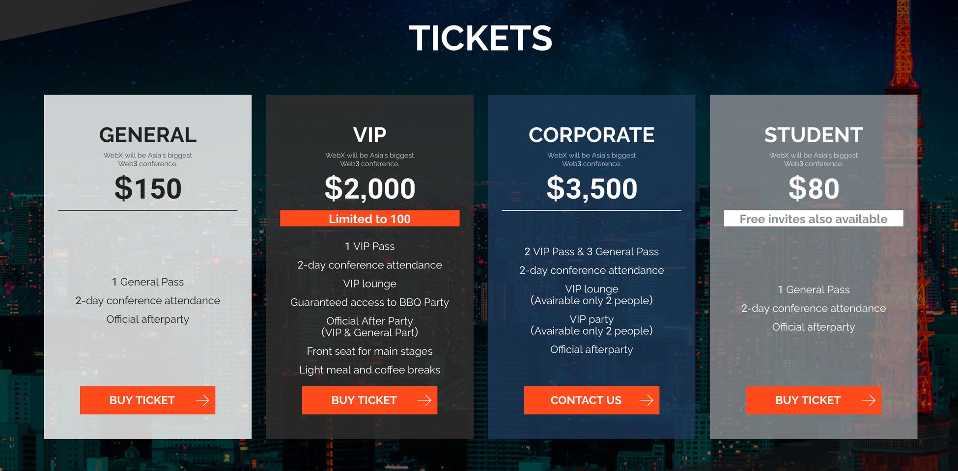Click the TICKETS page title

pos(480,38)
